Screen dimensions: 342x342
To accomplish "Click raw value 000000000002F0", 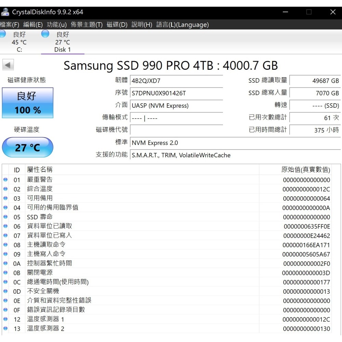I will click(306, 264).
